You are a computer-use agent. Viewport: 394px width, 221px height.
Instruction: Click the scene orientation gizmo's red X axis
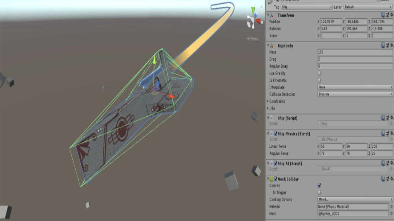pyautogui.click(x=259, y=21)
